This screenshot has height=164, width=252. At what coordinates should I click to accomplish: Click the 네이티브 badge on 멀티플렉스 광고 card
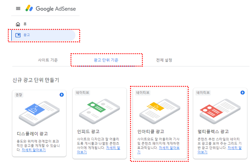tap(203, 93)
